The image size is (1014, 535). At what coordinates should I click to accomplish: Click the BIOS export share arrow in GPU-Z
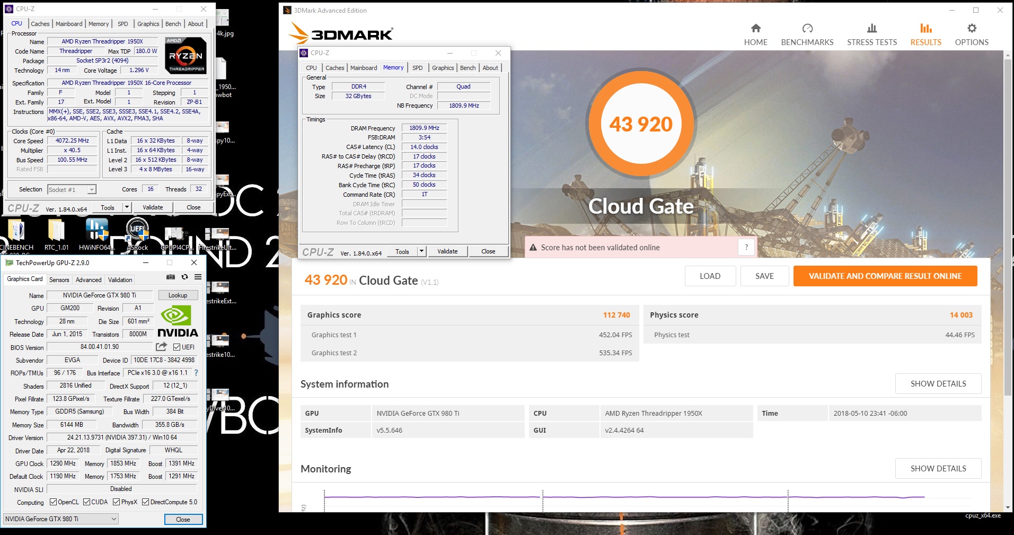(x=161, y=347)
